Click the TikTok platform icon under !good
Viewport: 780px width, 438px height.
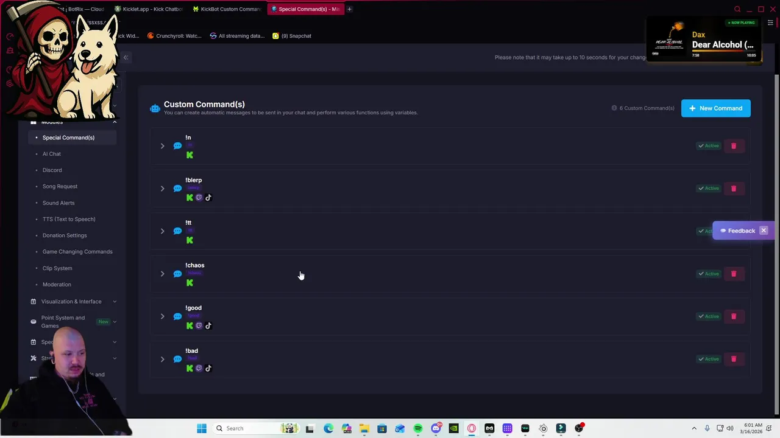coord(208,325)
